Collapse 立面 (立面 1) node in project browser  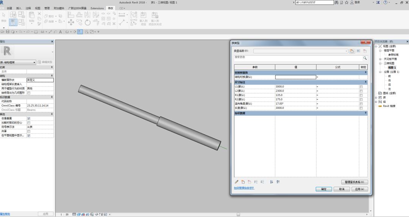point(380,72)
